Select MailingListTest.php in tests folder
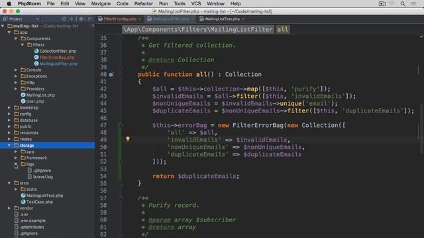Screen dimensions: 424x238 coord(44,196)
